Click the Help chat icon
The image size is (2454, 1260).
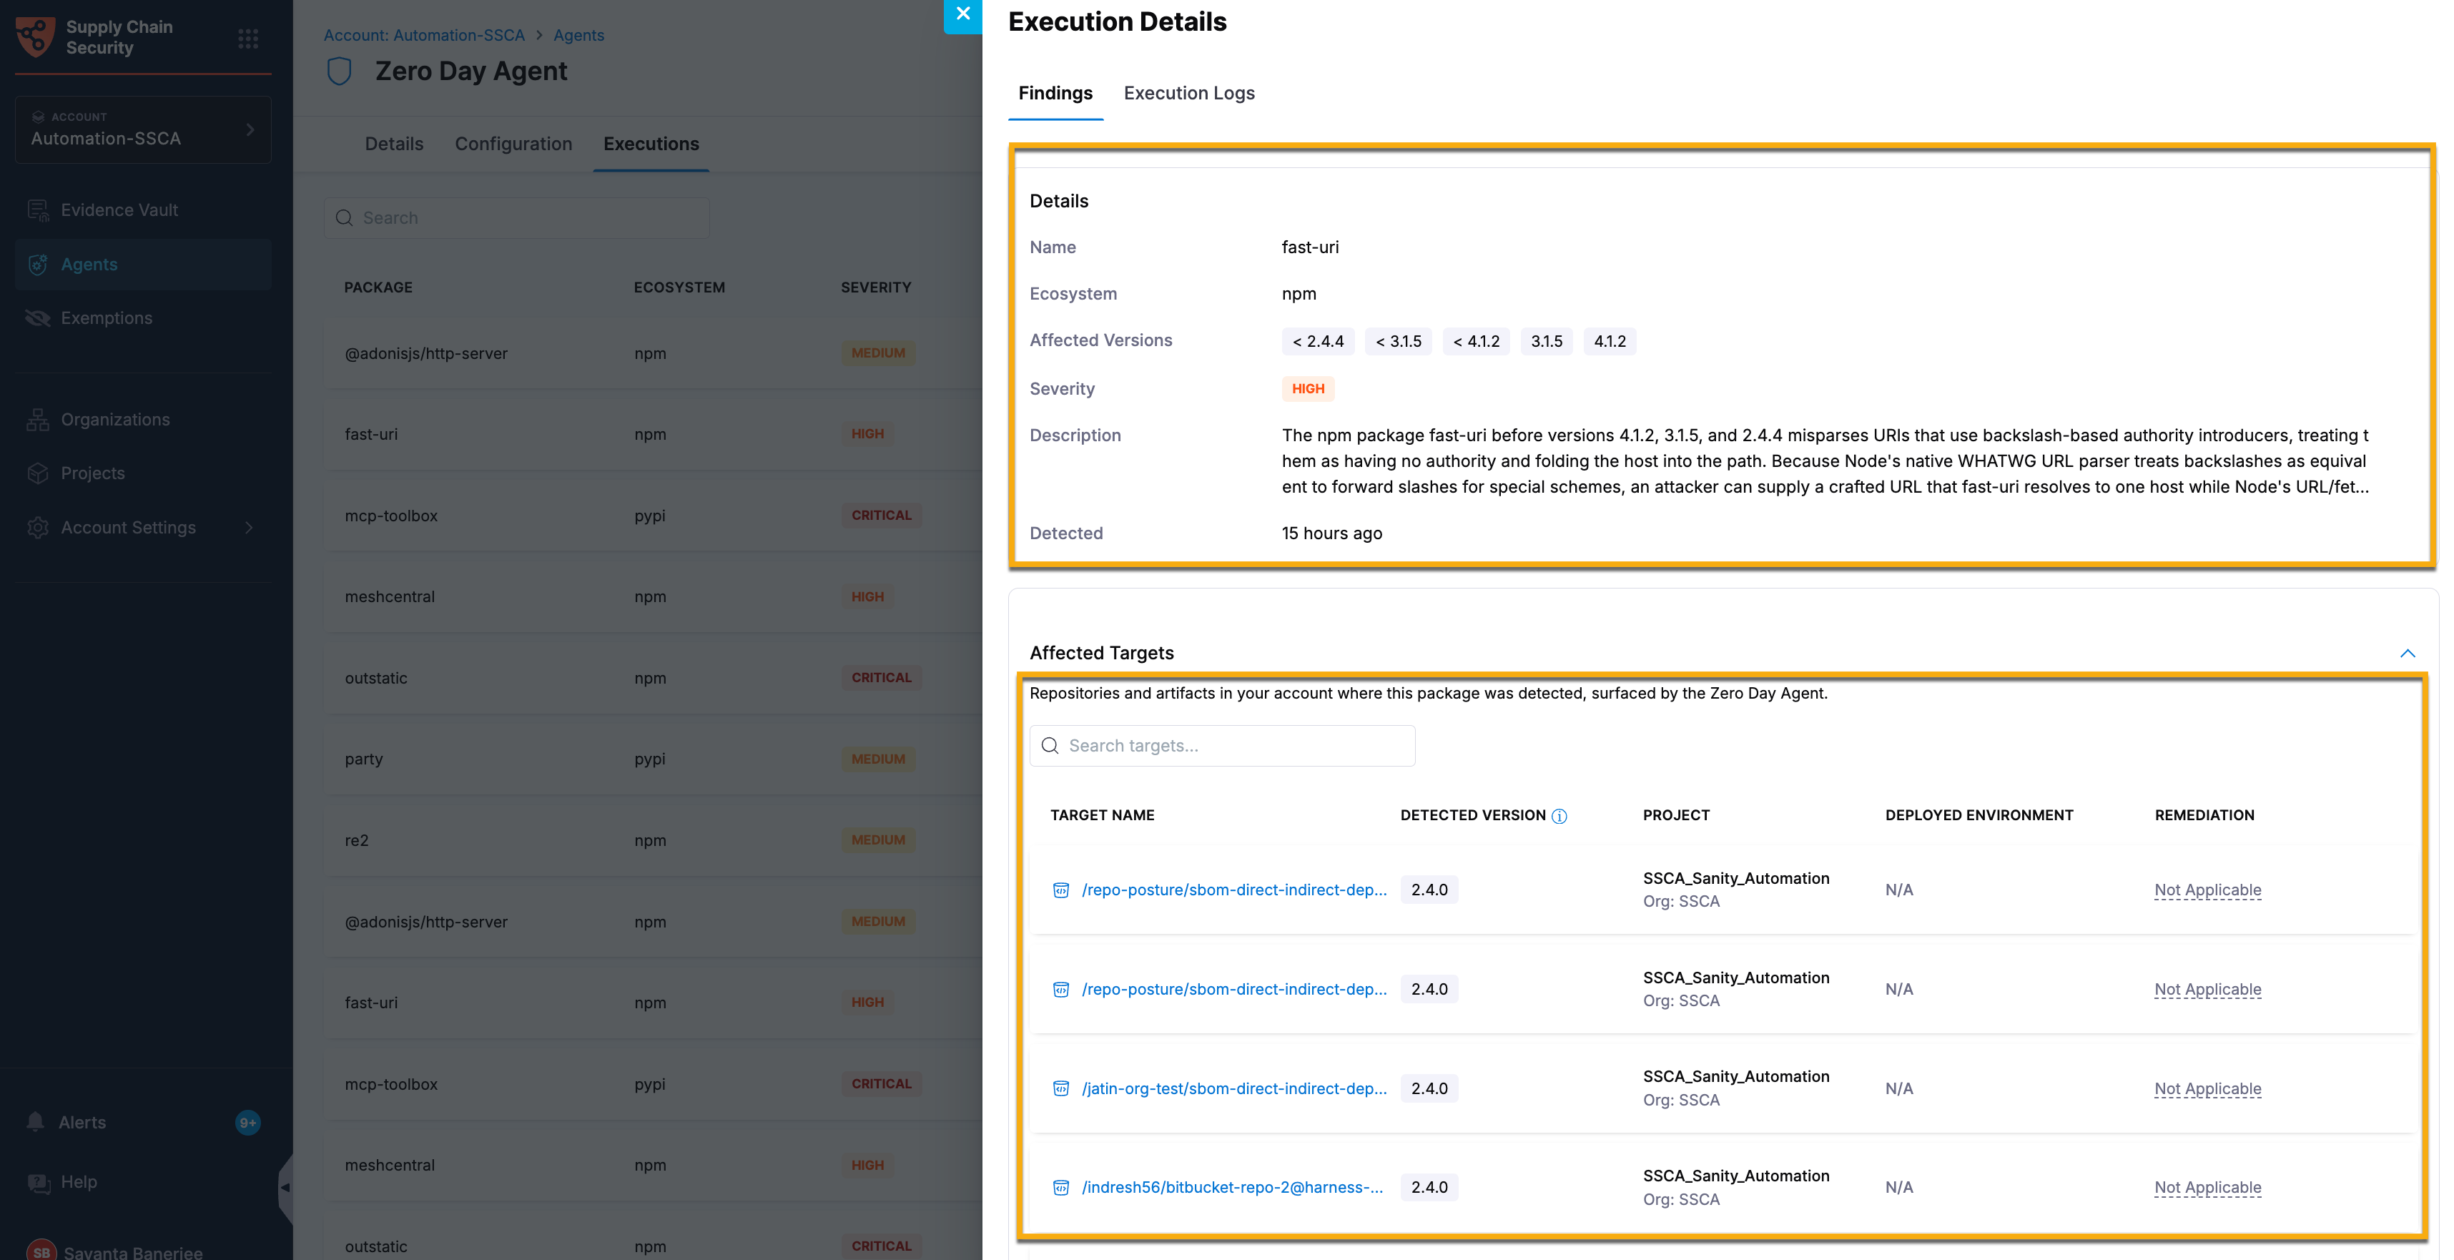click(x=38, y=1182)
